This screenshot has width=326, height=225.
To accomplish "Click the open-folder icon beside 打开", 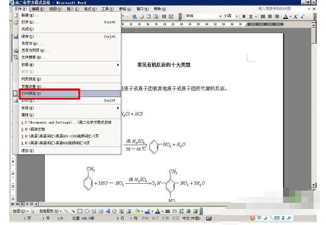I will [x=16, y=22].
